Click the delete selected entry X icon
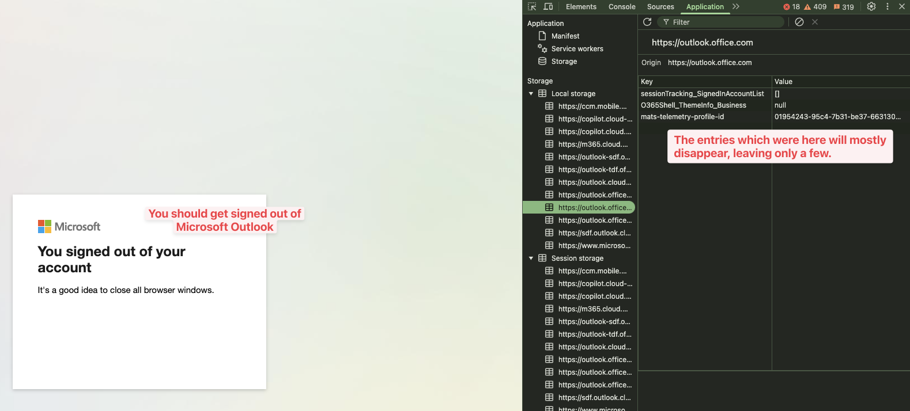Viewport: 910px width, 411px height. click(815, 22)
